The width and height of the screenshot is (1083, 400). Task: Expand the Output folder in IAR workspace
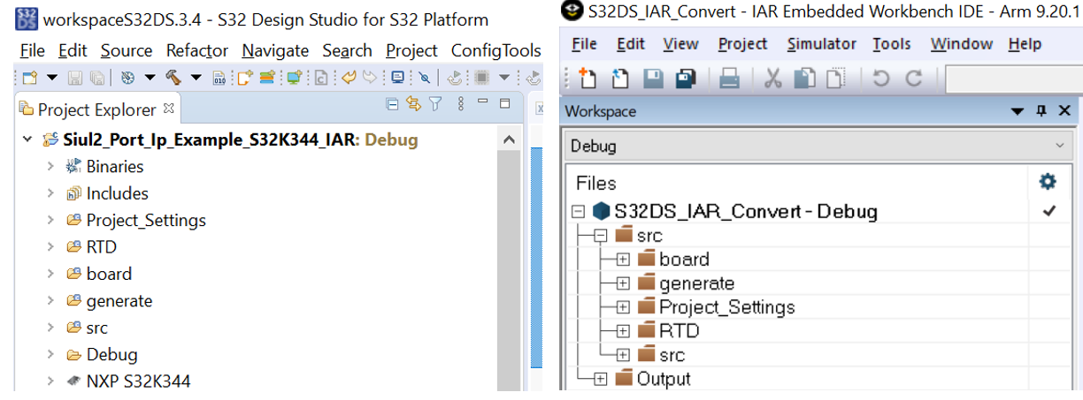coord(601,379)
